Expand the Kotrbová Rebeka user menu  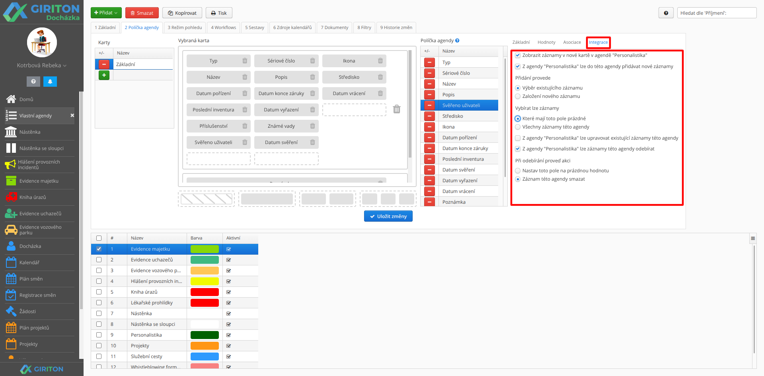[x=41, y=65]
